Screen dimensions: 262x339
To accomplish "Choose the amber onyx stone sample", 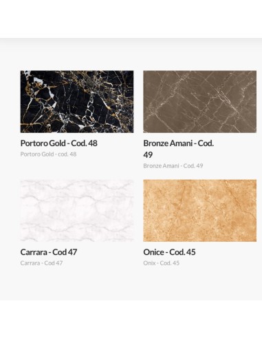I will click(200, 211).
